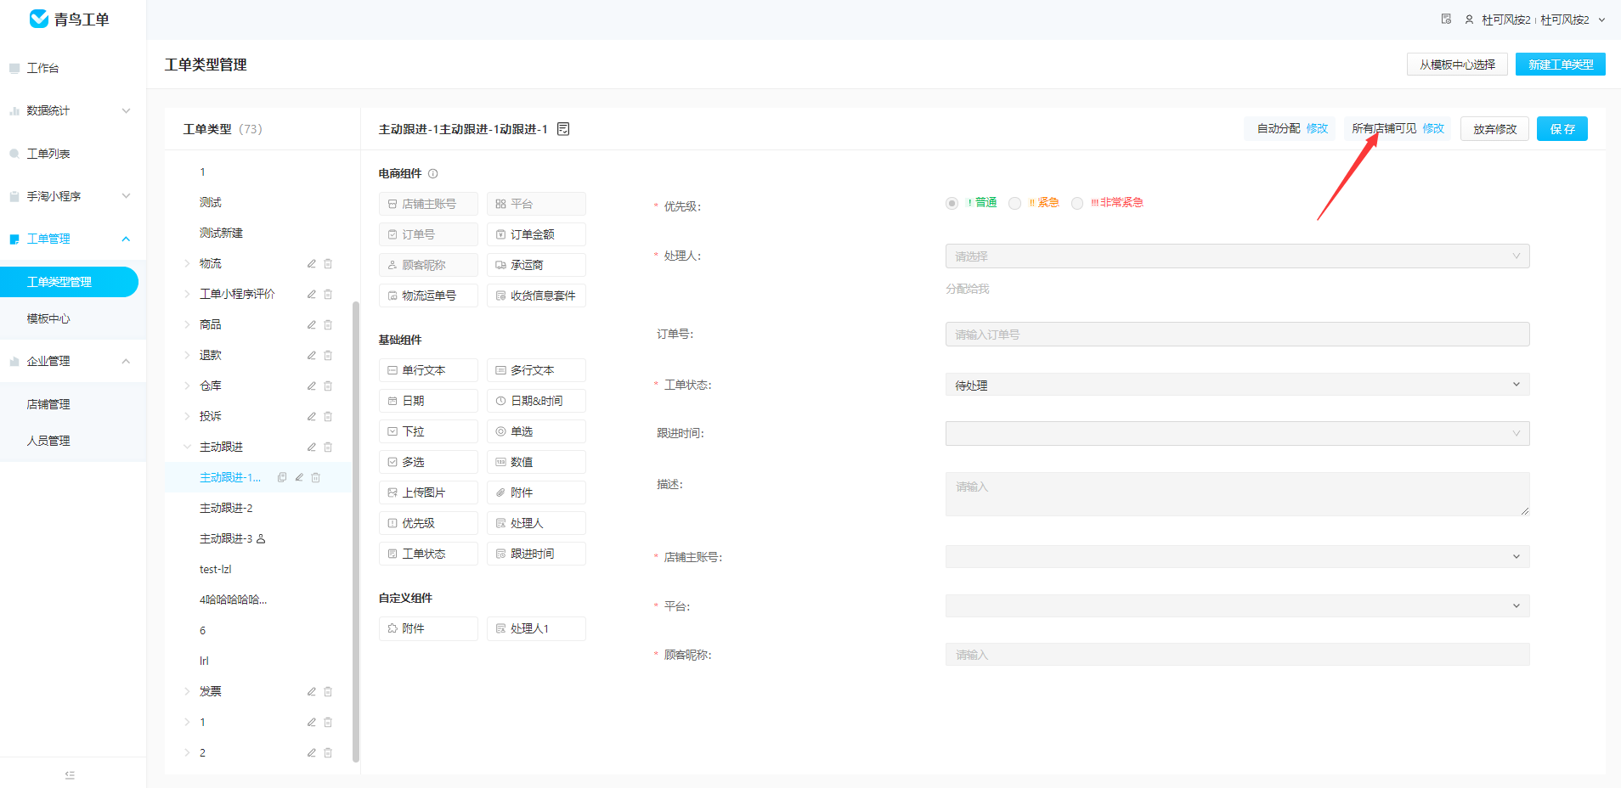Screen dimensions: 1621x788
Task: Delete the 仓库 category
Action: click(328, 386)
